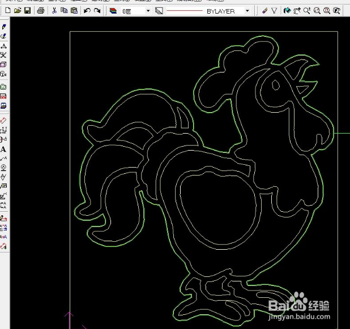
Task: Click the redraw view icon
Action: [x=287, y=11]
